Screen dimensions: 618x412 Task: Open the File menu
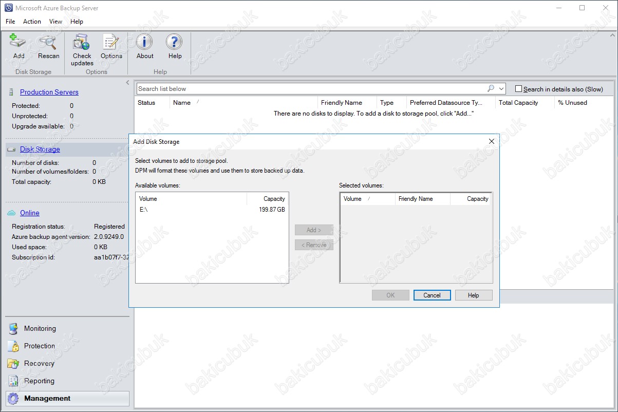tap(10, 22)
